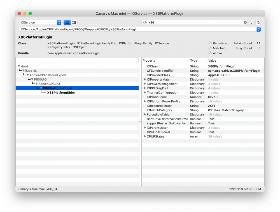Select the IOResourceMatch ACPI row
The height and width of the screenshot is (212, 280).
(x=203, y=106)
